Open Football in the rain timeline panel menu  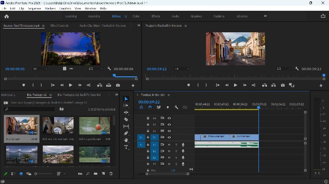pyautogui.click(x=168, y=95)
